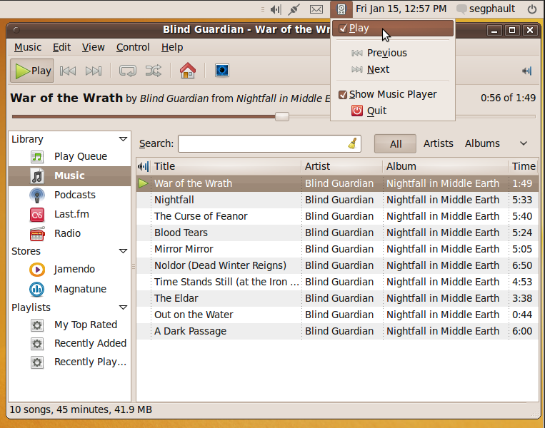This screenshot has height=428, width=545.
Task: Open the Control menu
Action: 133,47
